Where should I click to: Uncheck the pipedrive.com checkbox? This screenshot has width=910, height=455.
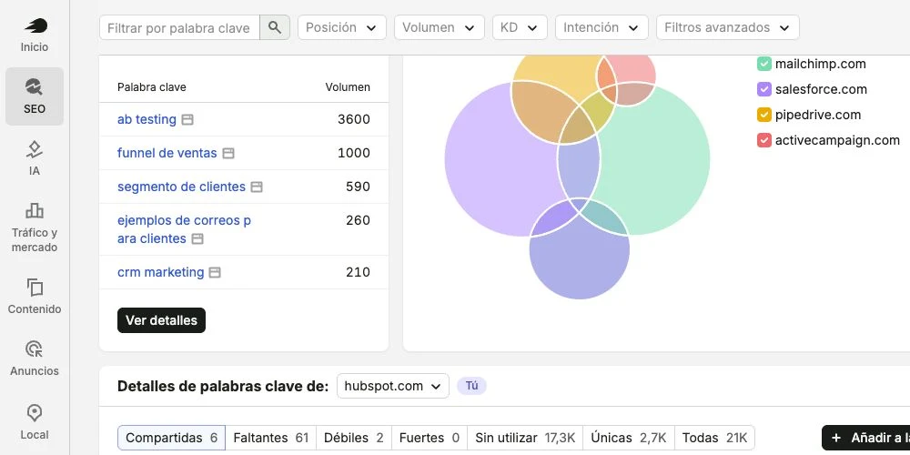point(764,115)
